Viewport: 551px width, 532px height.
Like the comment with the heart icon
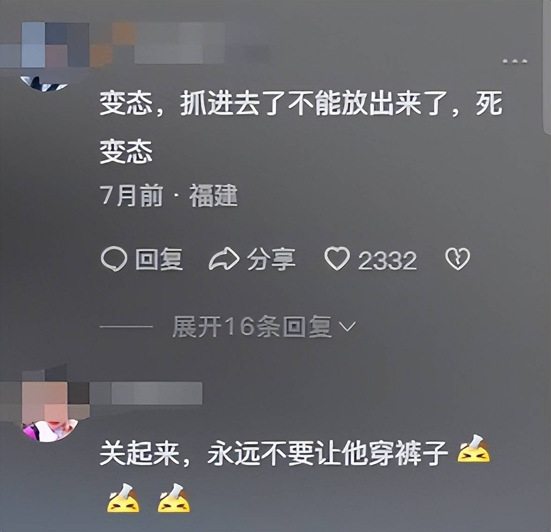pyautogui.click(x=337, y=259)
